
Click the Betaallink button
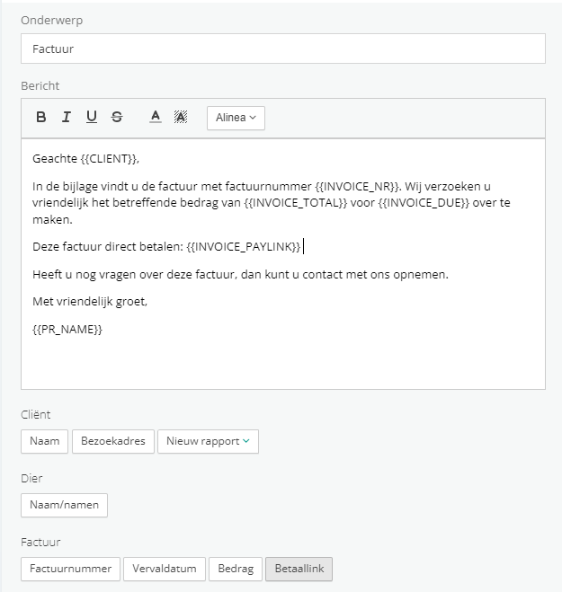point(299,569)
